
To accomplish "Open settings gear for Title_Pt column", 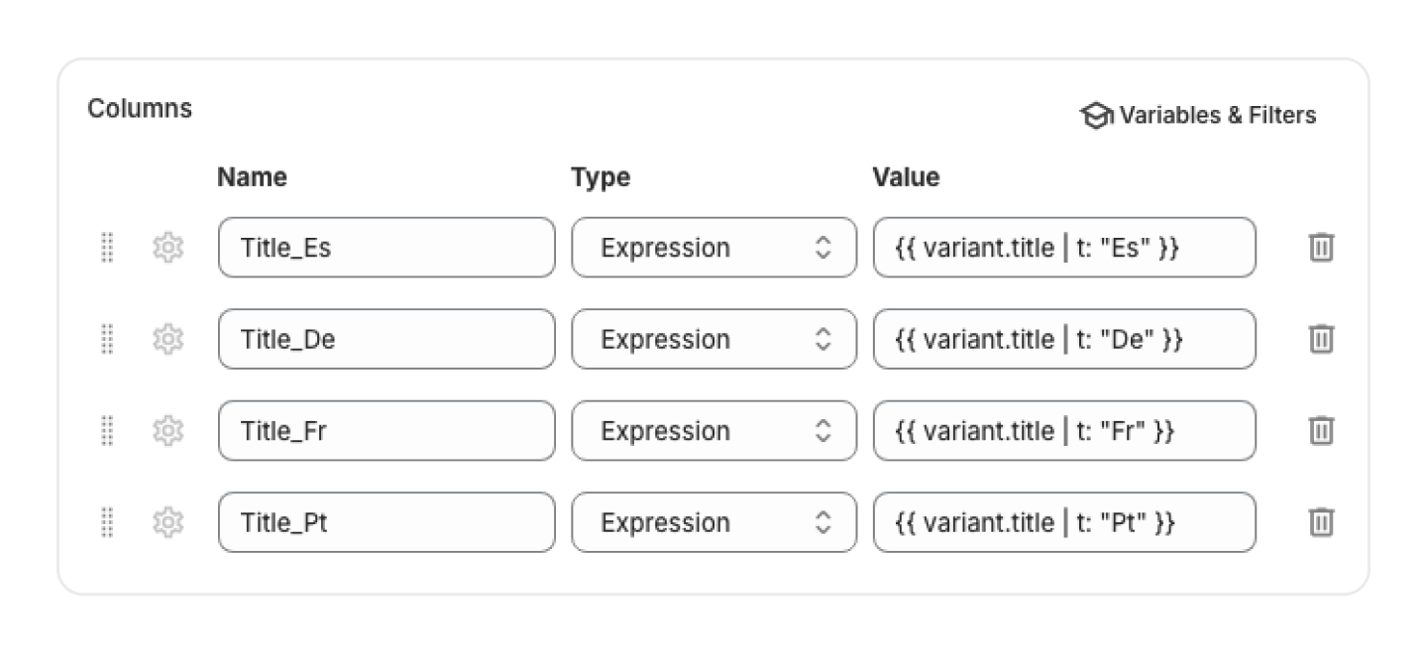I will (x=168, y=522).
